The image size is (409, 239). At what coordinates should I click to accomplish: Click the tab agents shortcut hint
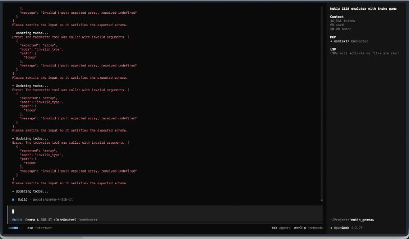(281, 227)
